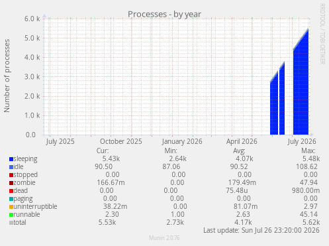Viewport: 329px width, 246px height.
Task: Click total average value 4.17k
Action: click(x=243, y=222)
